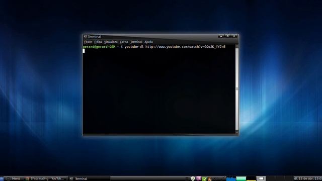Minimize the Terminal window

coord(221,36)
